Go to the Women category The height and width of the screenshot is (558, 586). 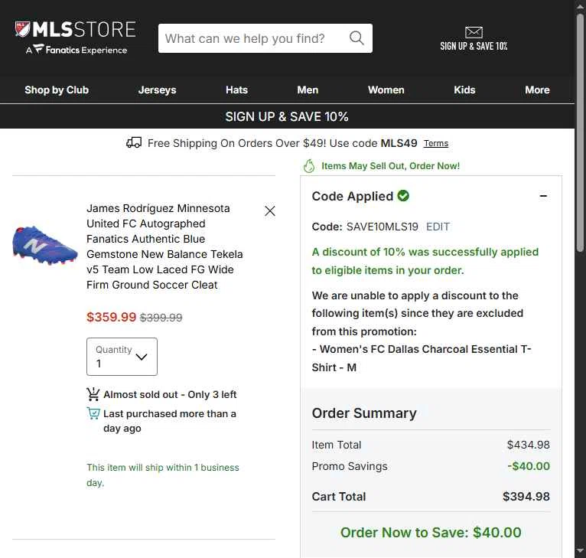386,90
